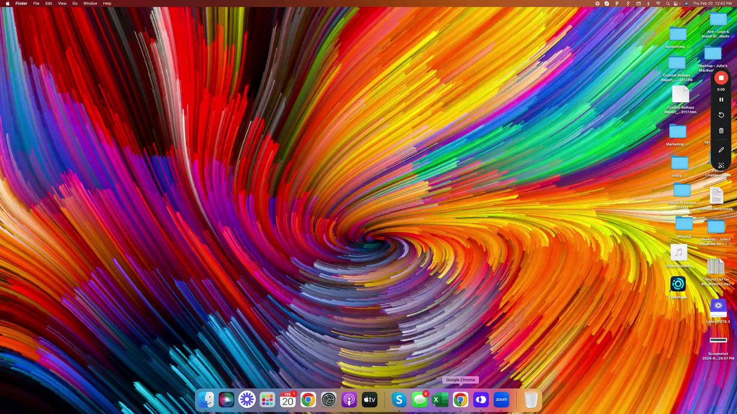Click the Bluetooth icon in menu bar

coord(648,3)
